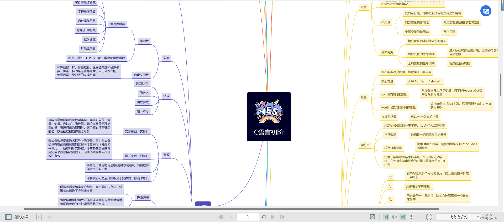Click the 分类 branch node
Image resolution: width=504 pixels, height=222 pixels.
pyautogui.click(x=166, y=58)
